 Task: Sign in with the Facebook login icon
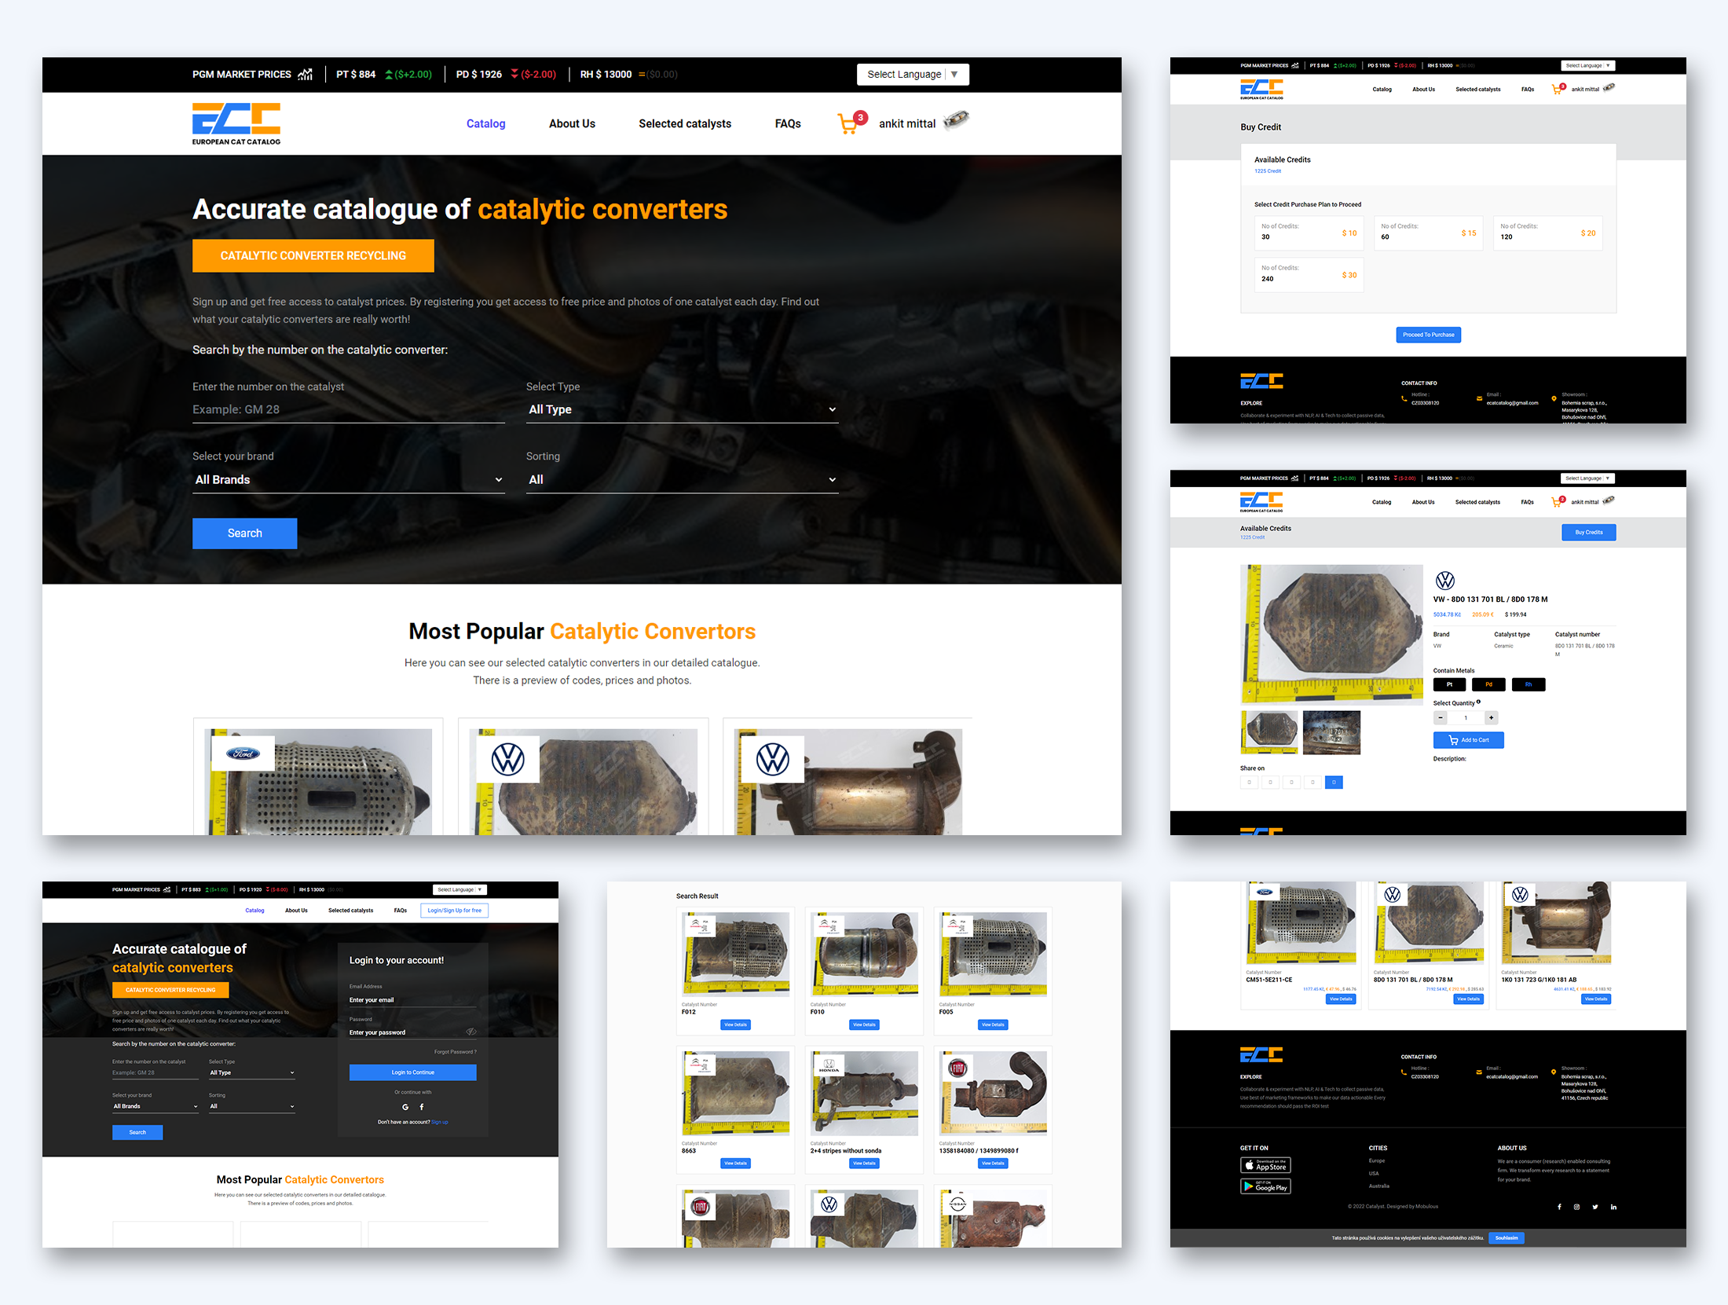click(422, 1106)
